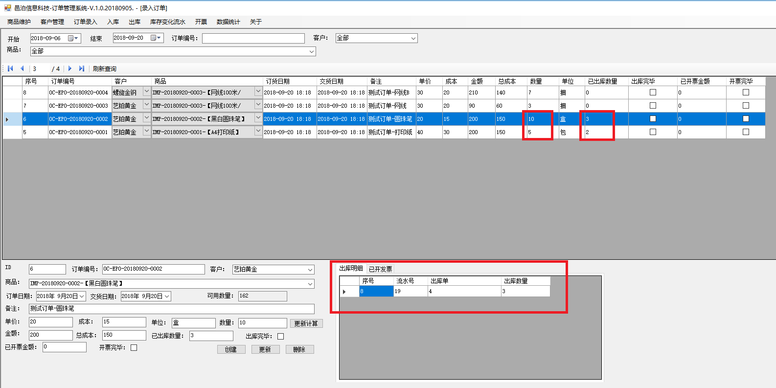Toggle 出库完毕 checkbox in order 0004 row
This screenshot has width=776, height=388.
pyautogui.click(x=653, y=92)
